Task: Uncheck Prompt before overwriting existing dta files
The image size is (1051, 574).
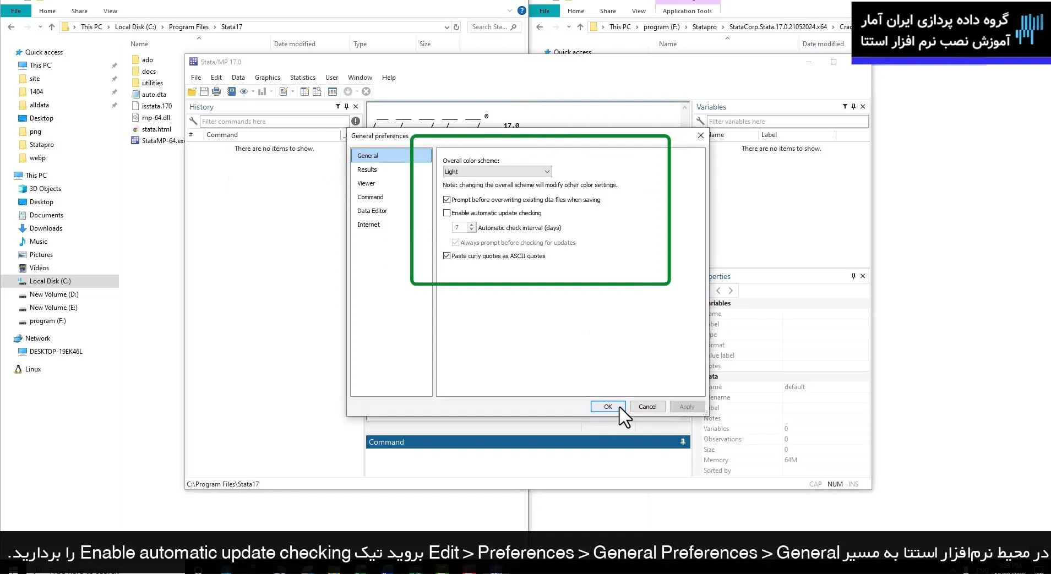Action: click(x=446, y=200)
